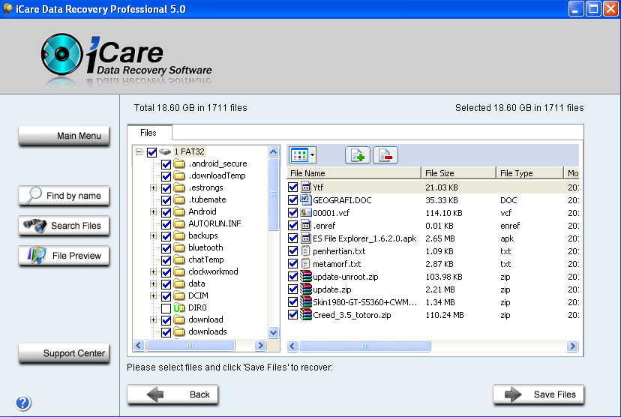Click the folder icon of .tubemate

179,200
